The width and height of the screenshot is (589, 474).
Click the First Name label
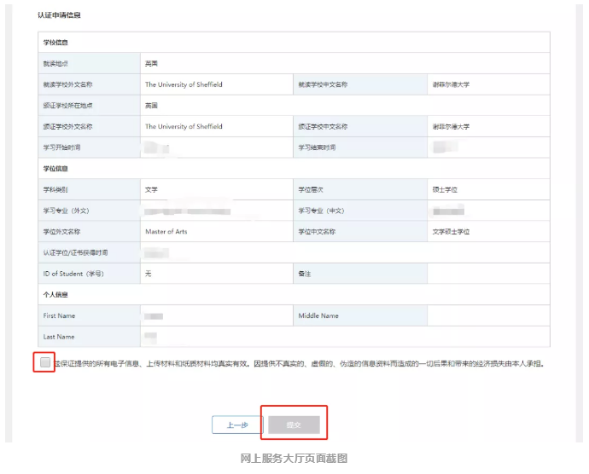59,315
